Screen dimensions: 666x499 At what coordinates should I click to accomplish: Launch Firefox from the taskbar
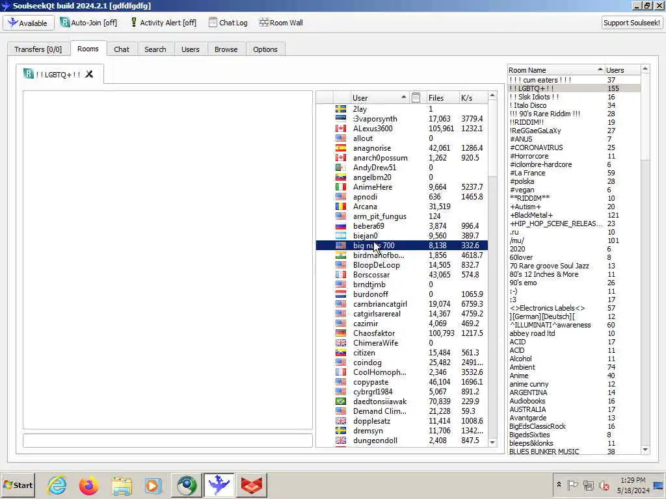(88, 485)
